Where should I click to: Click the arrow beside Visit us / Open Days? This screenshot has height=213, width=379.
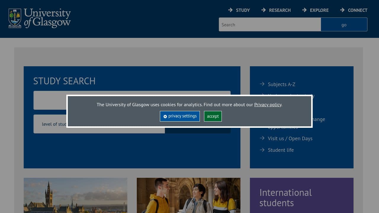[x=262, y=138]
